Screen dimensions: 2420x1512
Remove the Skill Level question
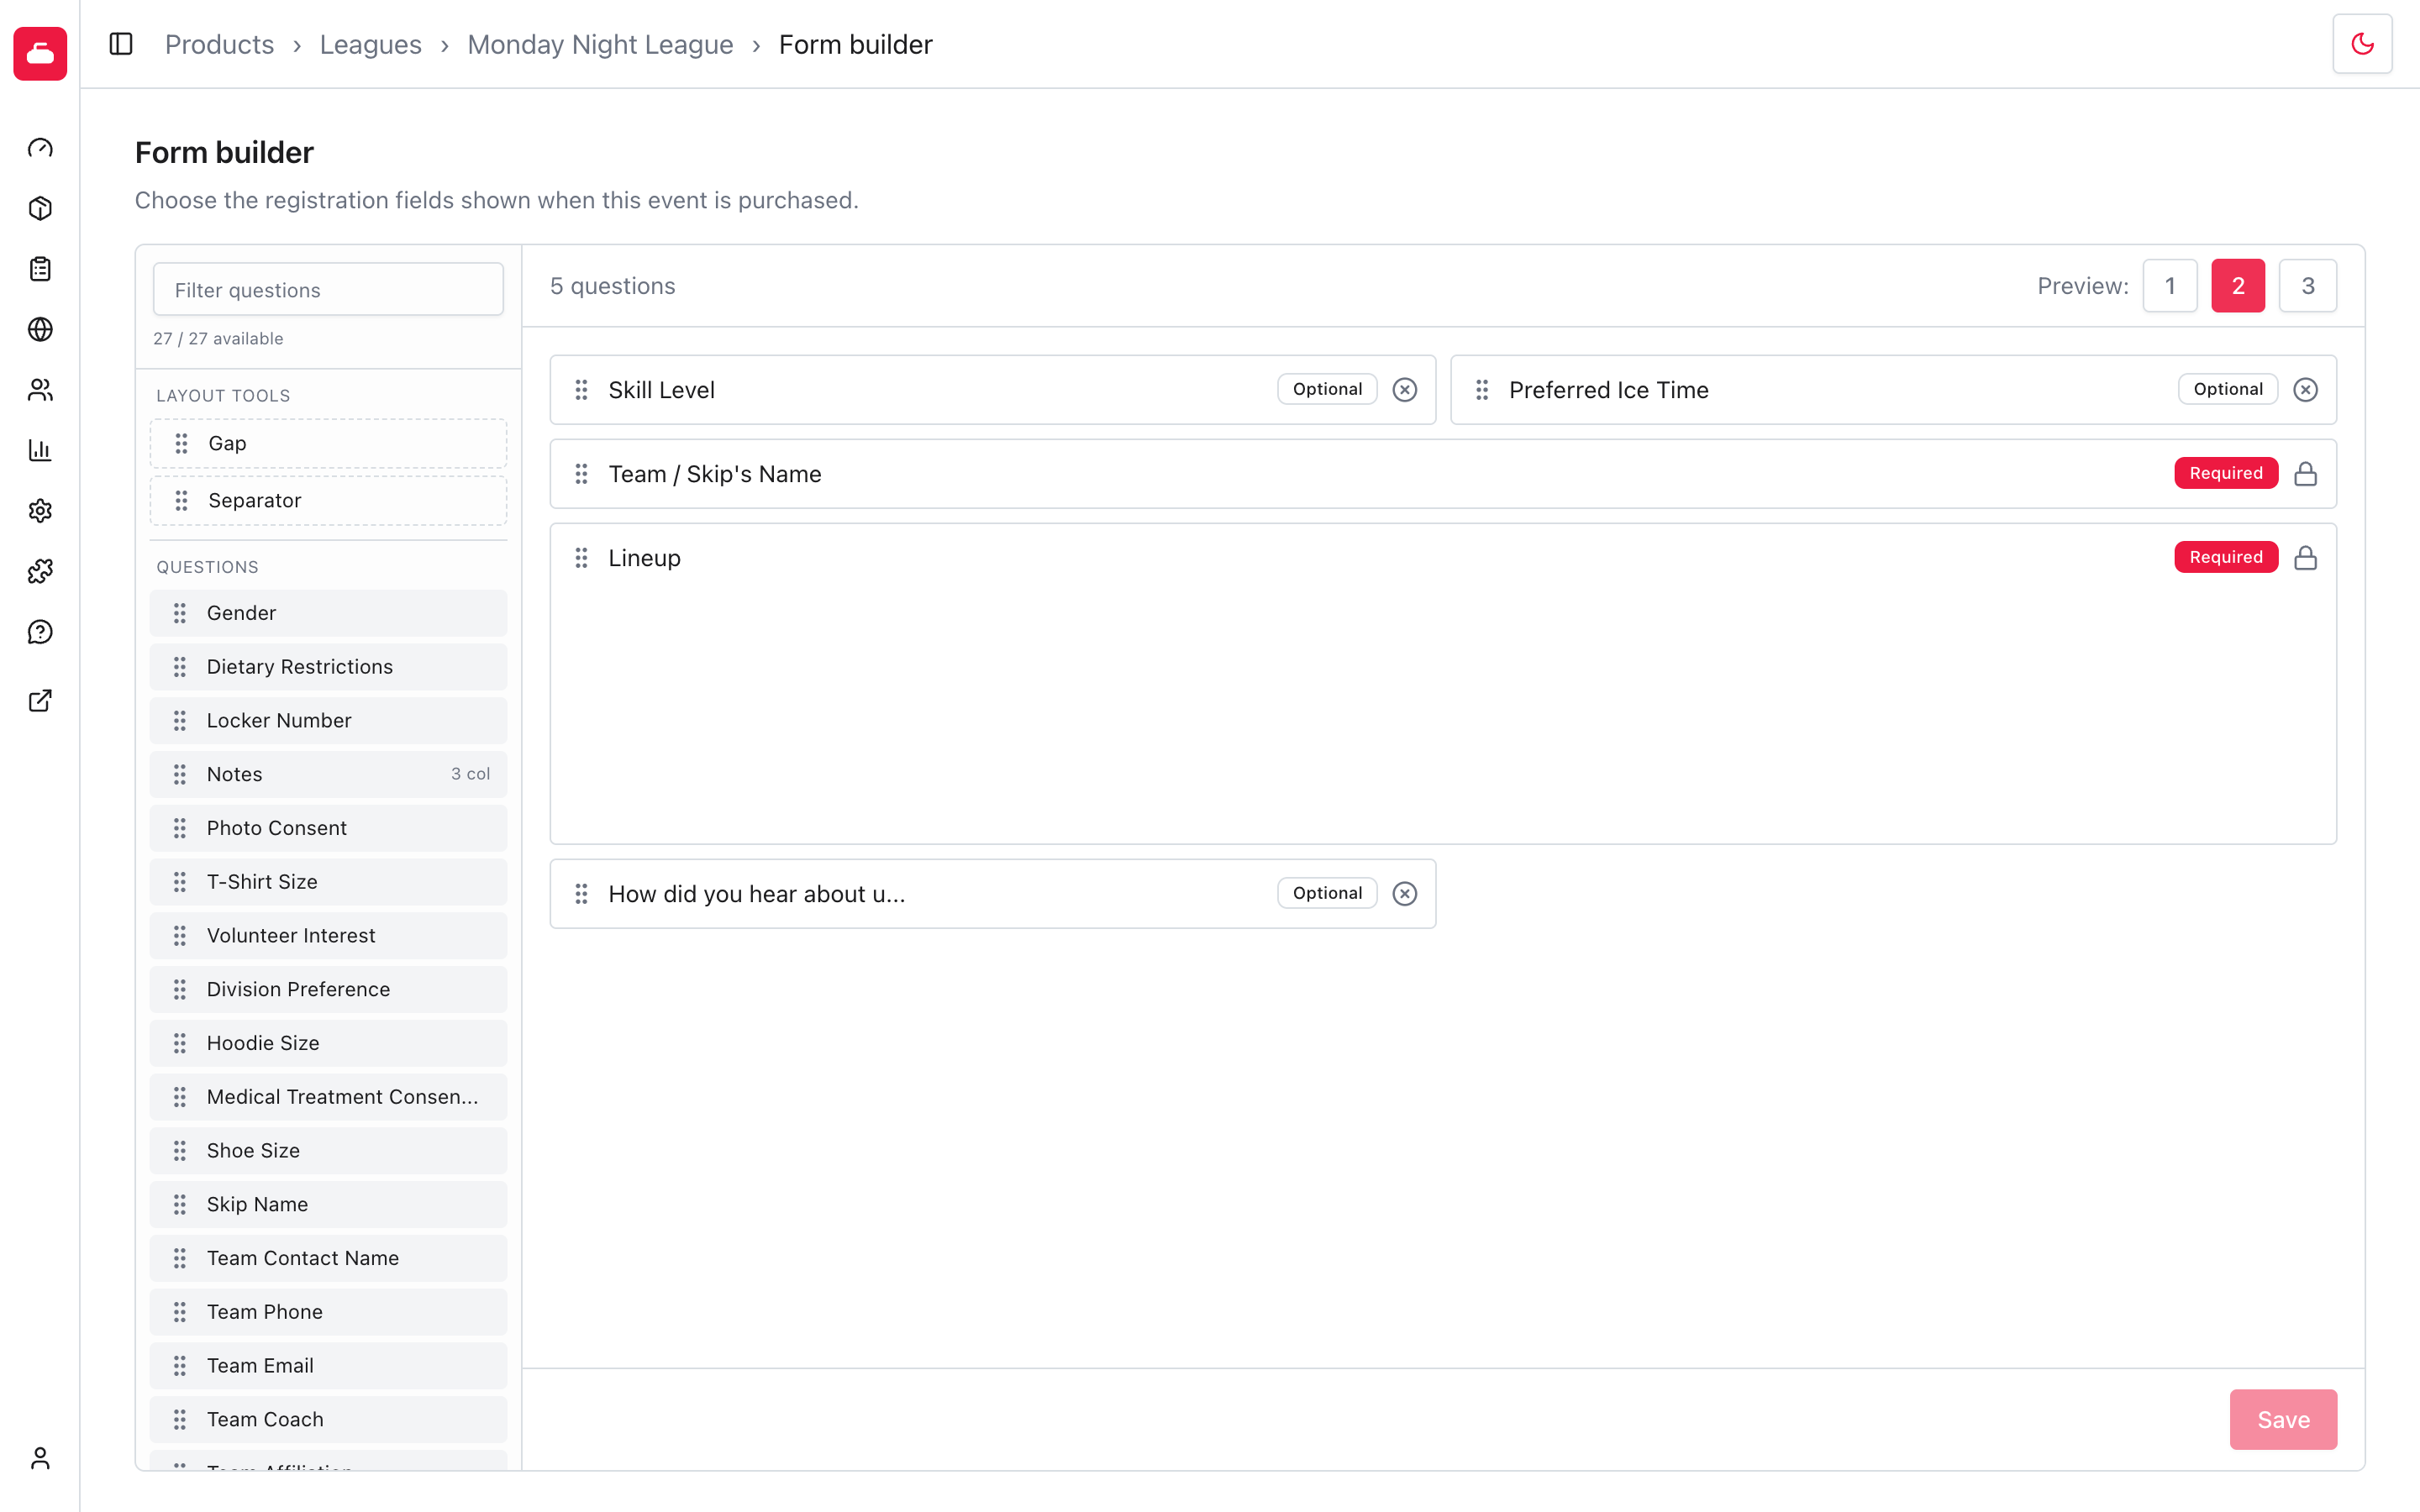pyautogui.click(x=1404, y=390)
